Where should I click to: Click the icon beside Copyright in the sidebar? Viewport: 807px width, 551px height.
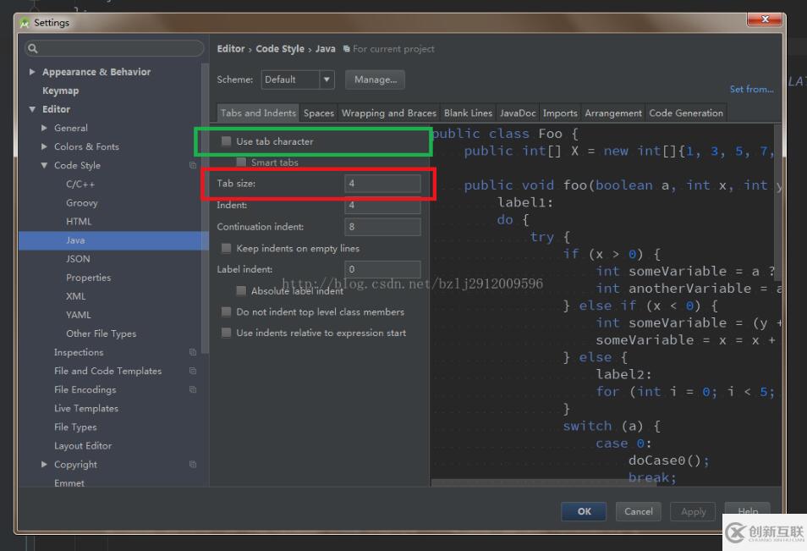pyautogui.click(x=193, y=464)
